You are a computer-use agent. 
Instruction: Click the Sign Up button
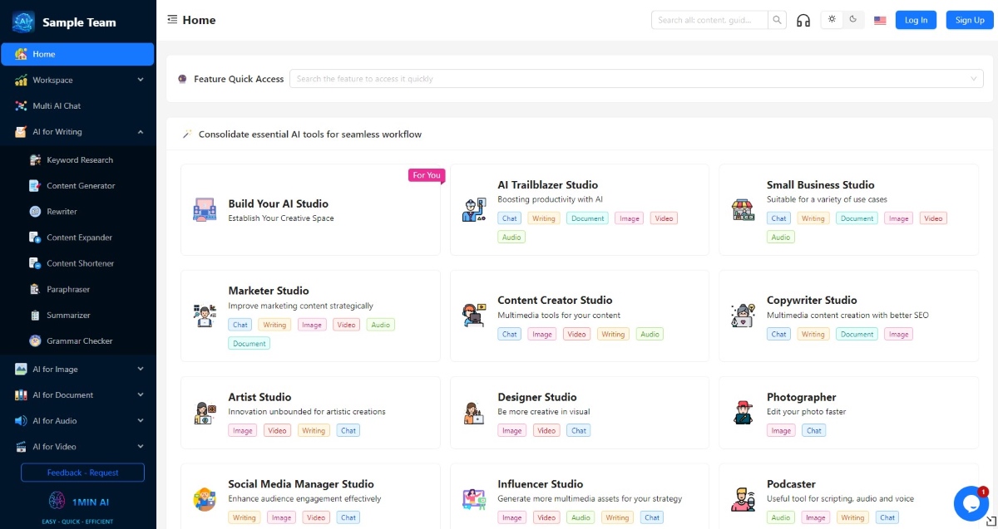click(x=970, y=20)
